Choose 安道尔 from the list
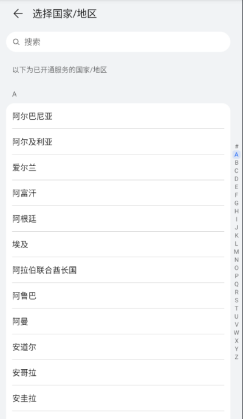The width and height of the screenshot is (243, 419). [x=118, y=347]
